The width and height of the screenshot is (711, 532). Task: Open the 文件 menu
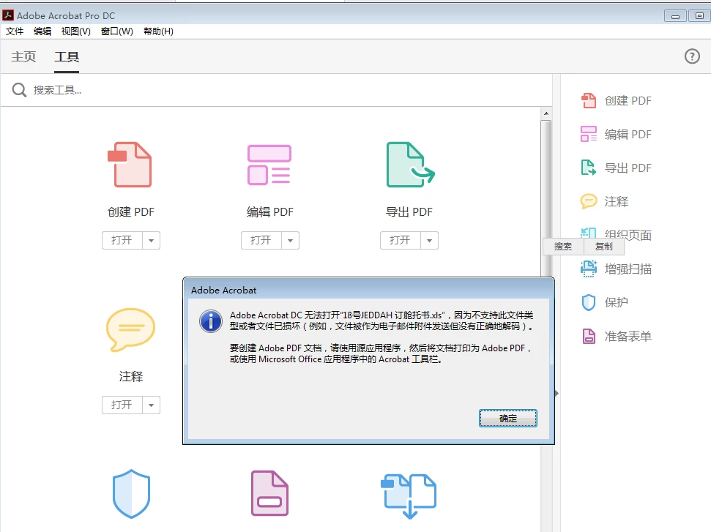[15, 31]
